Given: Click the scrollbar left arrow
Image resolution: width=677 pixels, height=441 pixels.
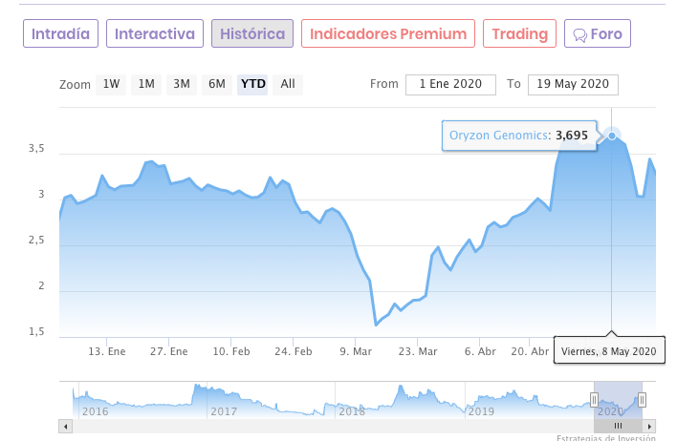Looking at the screenshot, I should pos(65,426).
